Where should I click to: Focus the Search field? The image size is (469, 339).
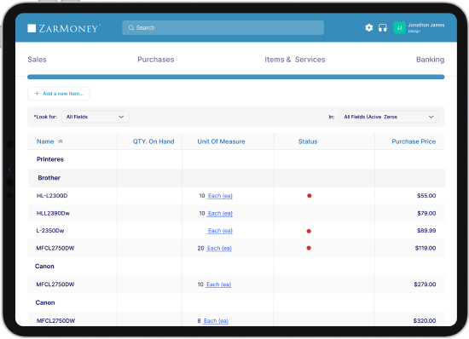(x=223, y=28)
